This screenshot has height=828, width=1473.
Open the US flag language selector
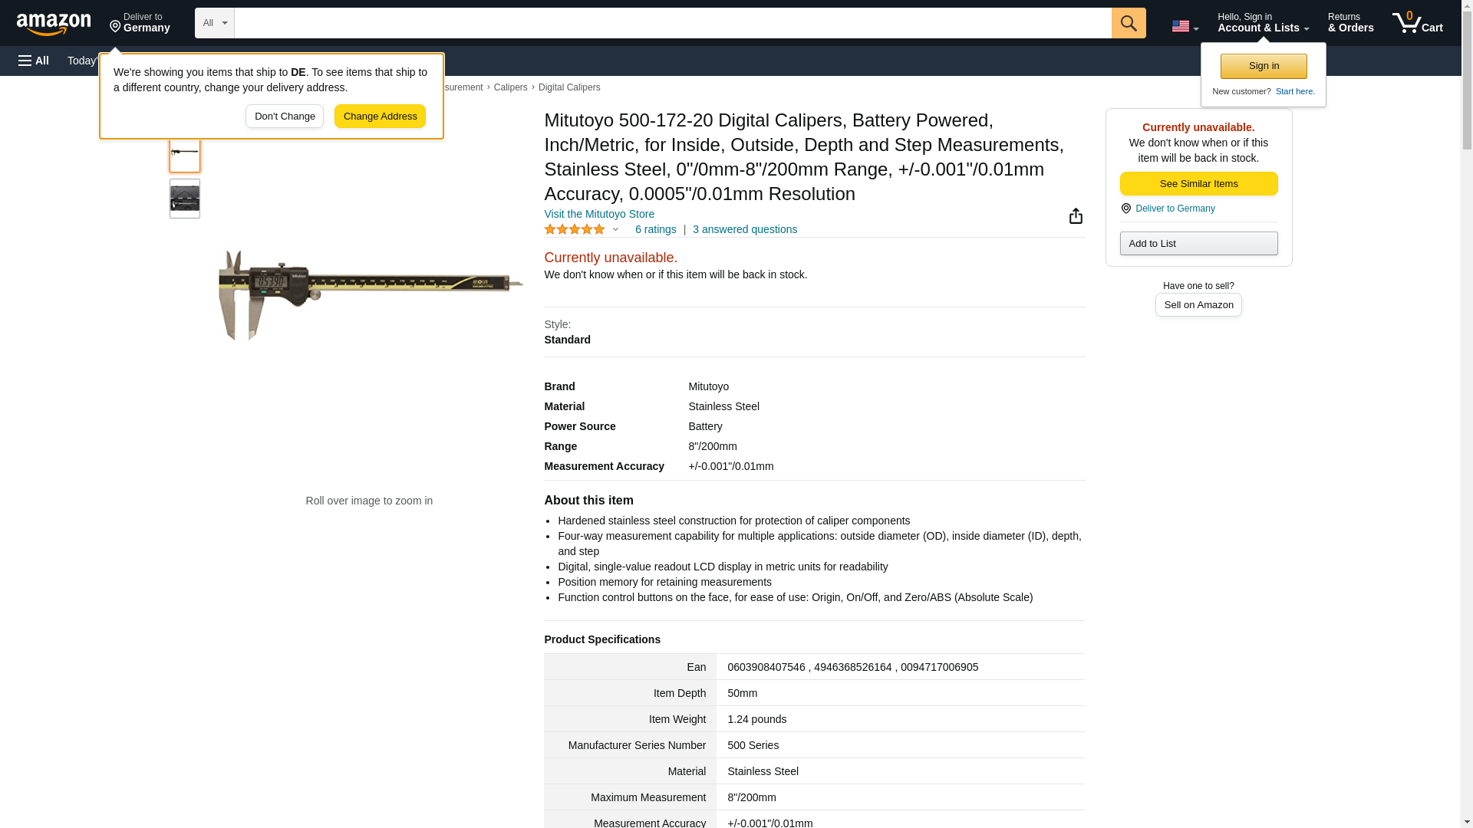[1185, 26]
